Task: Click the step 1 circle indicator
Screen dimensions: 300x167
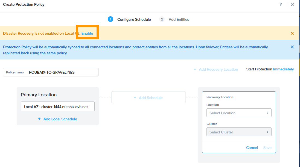Action: pyautogui.click(x=110, y=19)
